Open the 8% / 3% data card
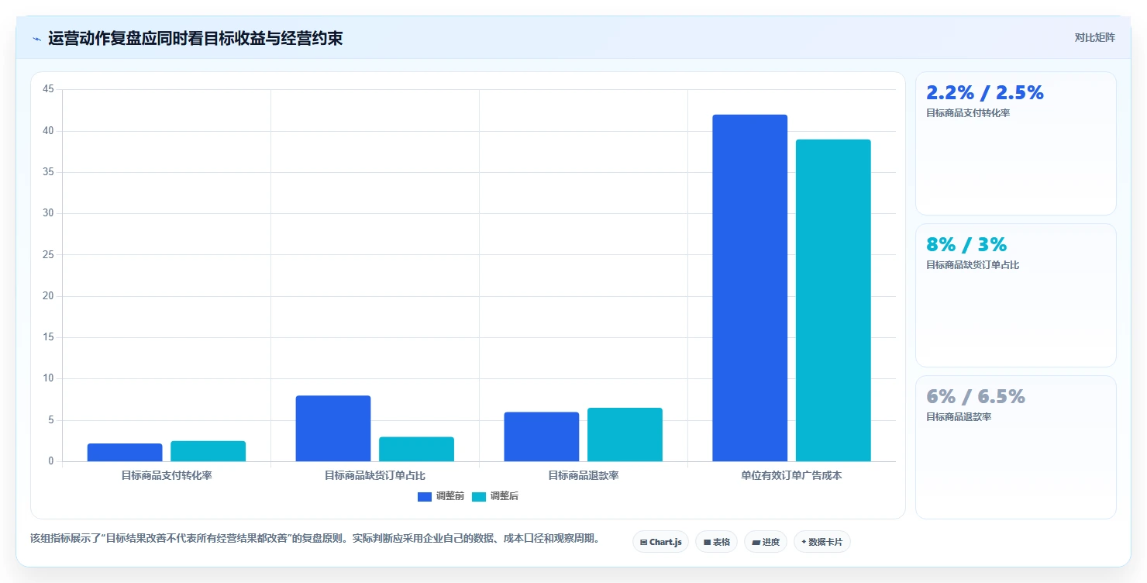This screenshot has width=1147, height=583. (x=1016, y=295)
